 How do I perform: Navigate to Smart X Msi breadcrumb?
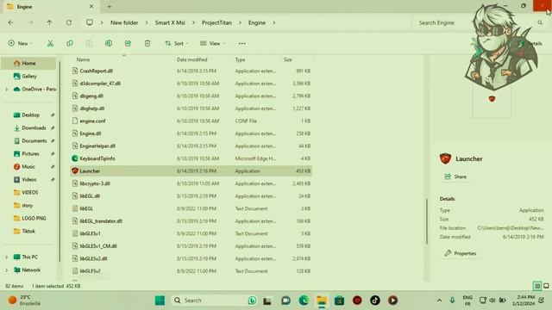(170, 23)
